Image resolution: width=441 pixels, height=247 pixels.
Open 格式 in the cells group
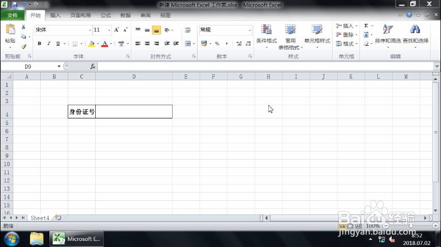coord(346,44)
